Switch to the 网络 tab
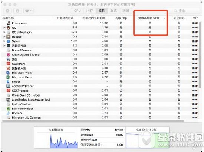Viewport: 204px width, 152px height. [126, 11]
